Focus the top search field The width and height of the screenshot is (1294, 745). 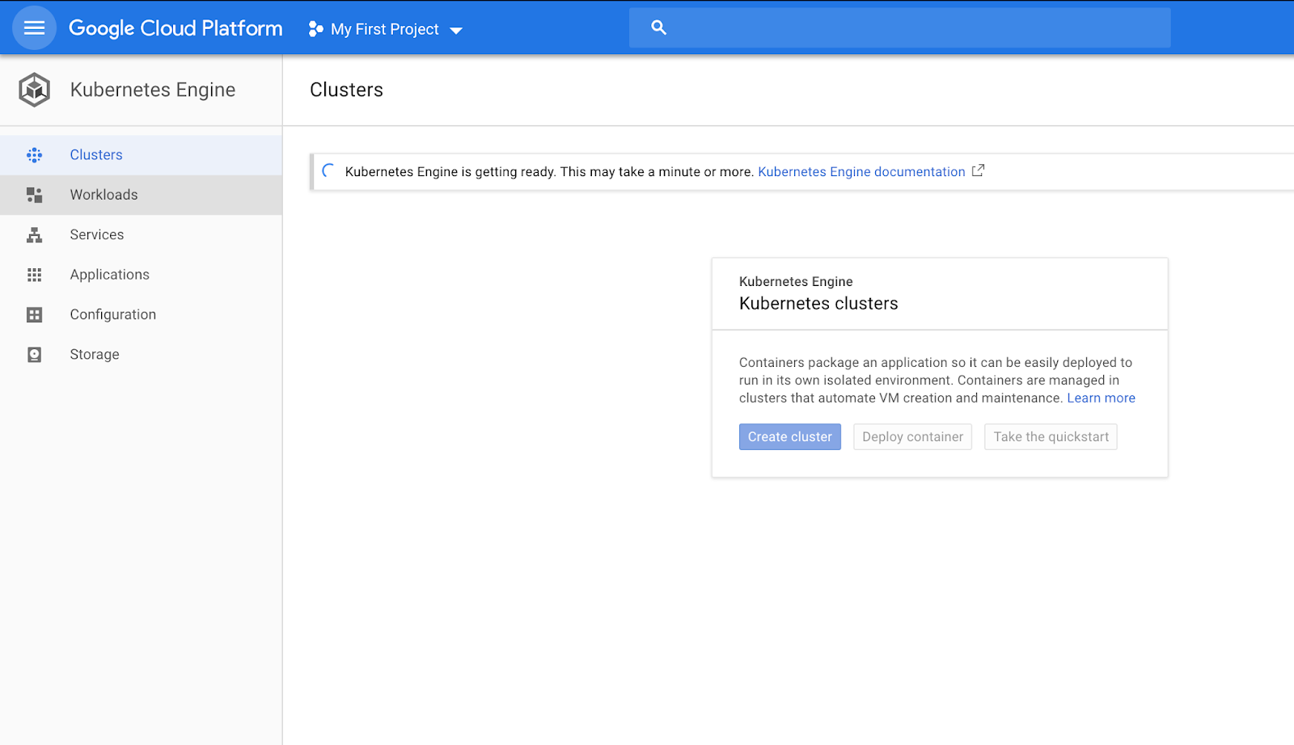click(x=899, y=28)
